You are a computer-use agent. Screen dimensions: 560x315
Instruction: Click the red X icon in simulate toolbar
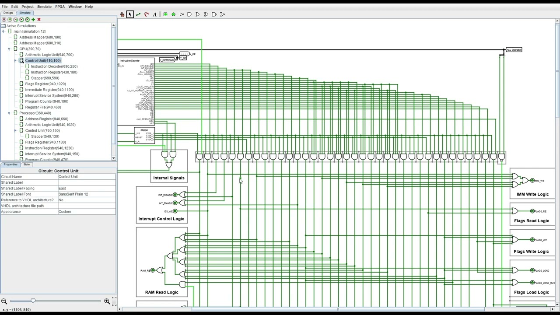coord(38,19)
